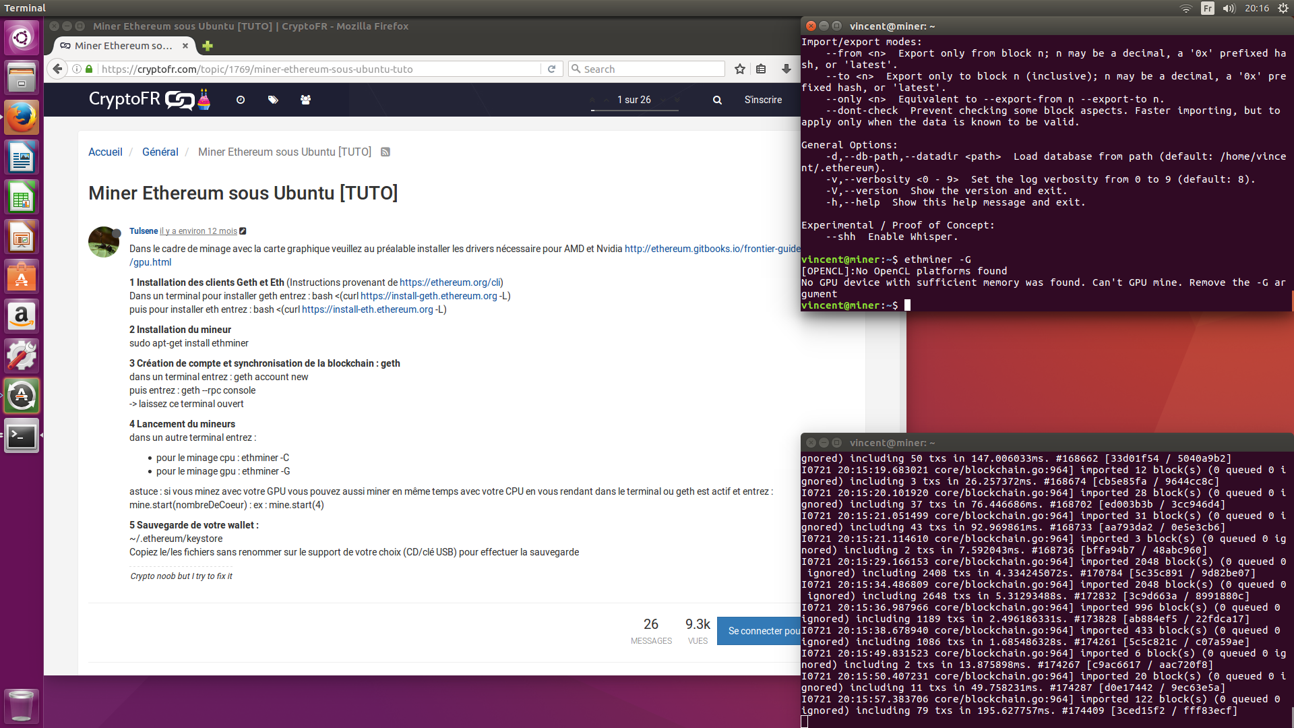The width and height of the screenshot is (1294, 728).
Task: Open Tulsene user profile link
Action: (x=144, y=231)
